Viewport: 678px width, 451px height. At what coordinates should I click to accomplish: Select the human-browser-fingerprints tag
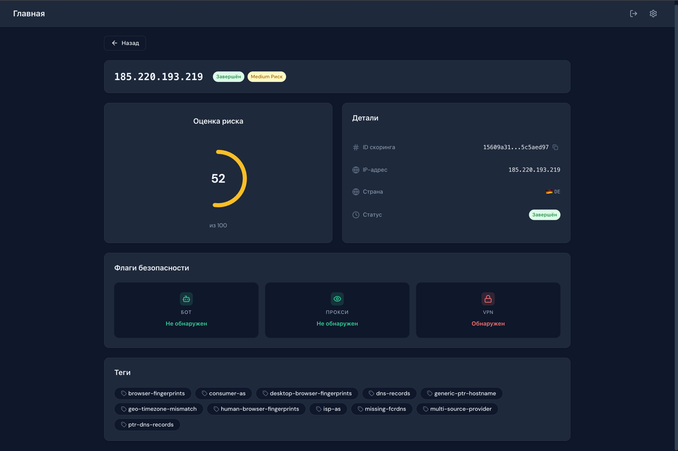[256, 409]
